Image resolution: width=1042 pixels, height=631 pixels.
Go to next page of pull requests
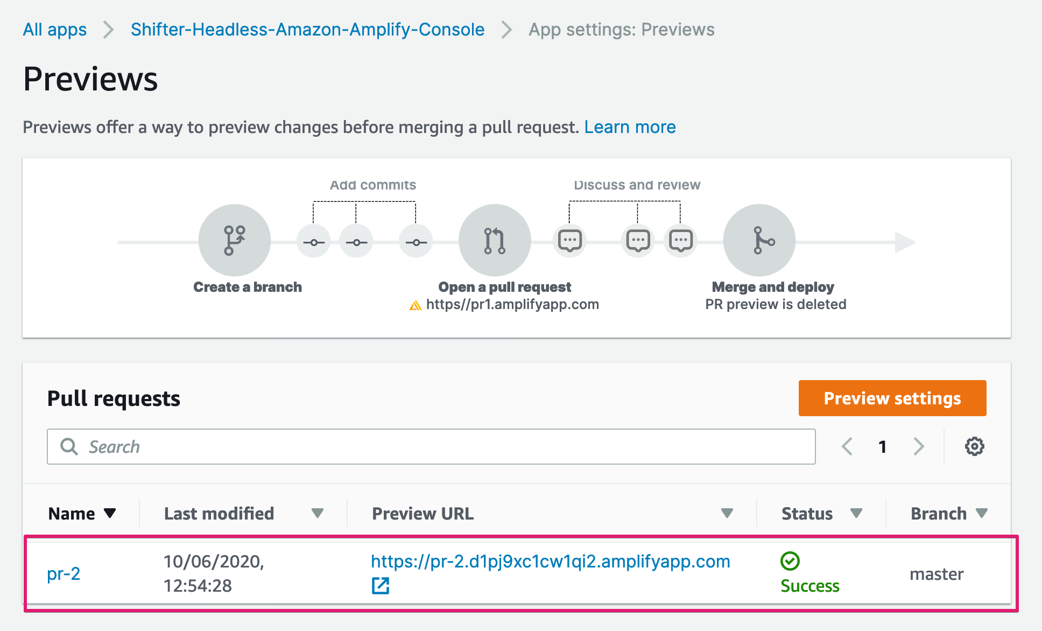coord(919,446)
